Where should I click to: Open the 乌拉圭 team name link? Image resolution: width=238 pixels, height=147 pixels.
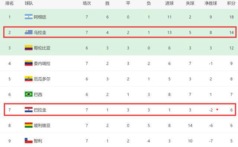40,32
